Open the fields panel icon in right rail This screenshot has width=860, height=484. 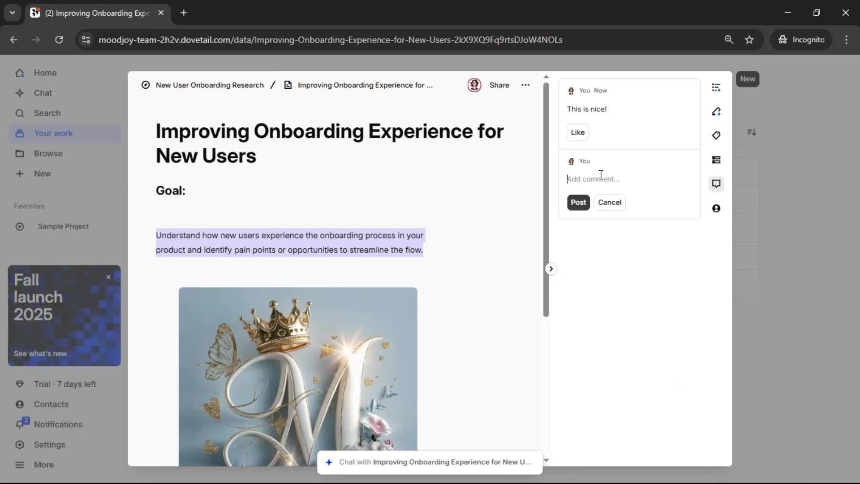[716, 160]
